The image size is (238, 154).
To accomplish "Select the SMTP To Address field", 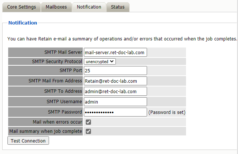I will tap(115, 91).
